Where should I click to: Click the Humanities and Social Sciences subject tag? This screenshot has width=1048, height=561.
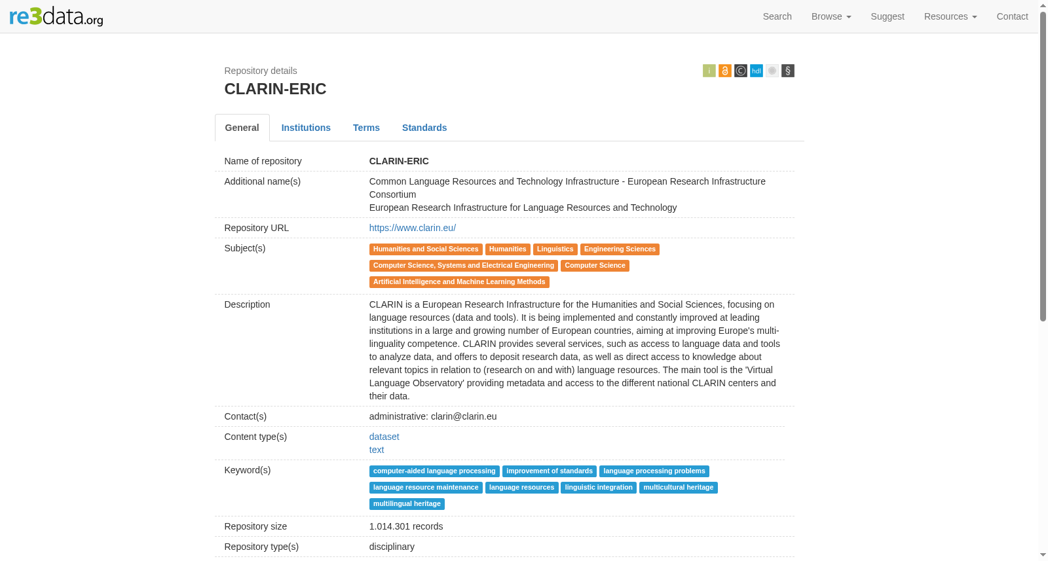click(x=426, y=249)
